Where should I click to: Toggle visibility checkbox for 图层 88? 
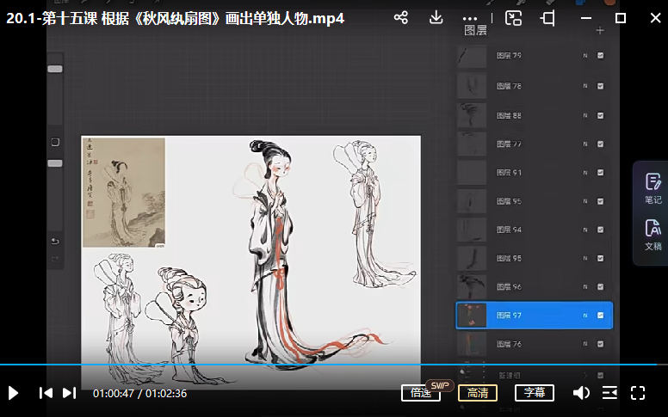[x=600, y=115]
